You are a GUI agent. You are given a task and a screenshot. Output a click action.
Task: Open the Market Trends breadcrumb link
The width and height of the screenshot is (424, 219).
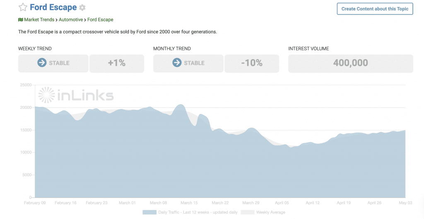point(39,20)
